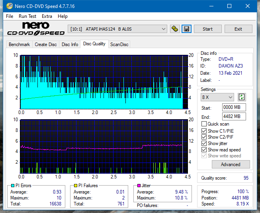Viewport: 260px width, 213px height.
Task: Click the disc ID DAXON AZ3
Action: [231, 66]
